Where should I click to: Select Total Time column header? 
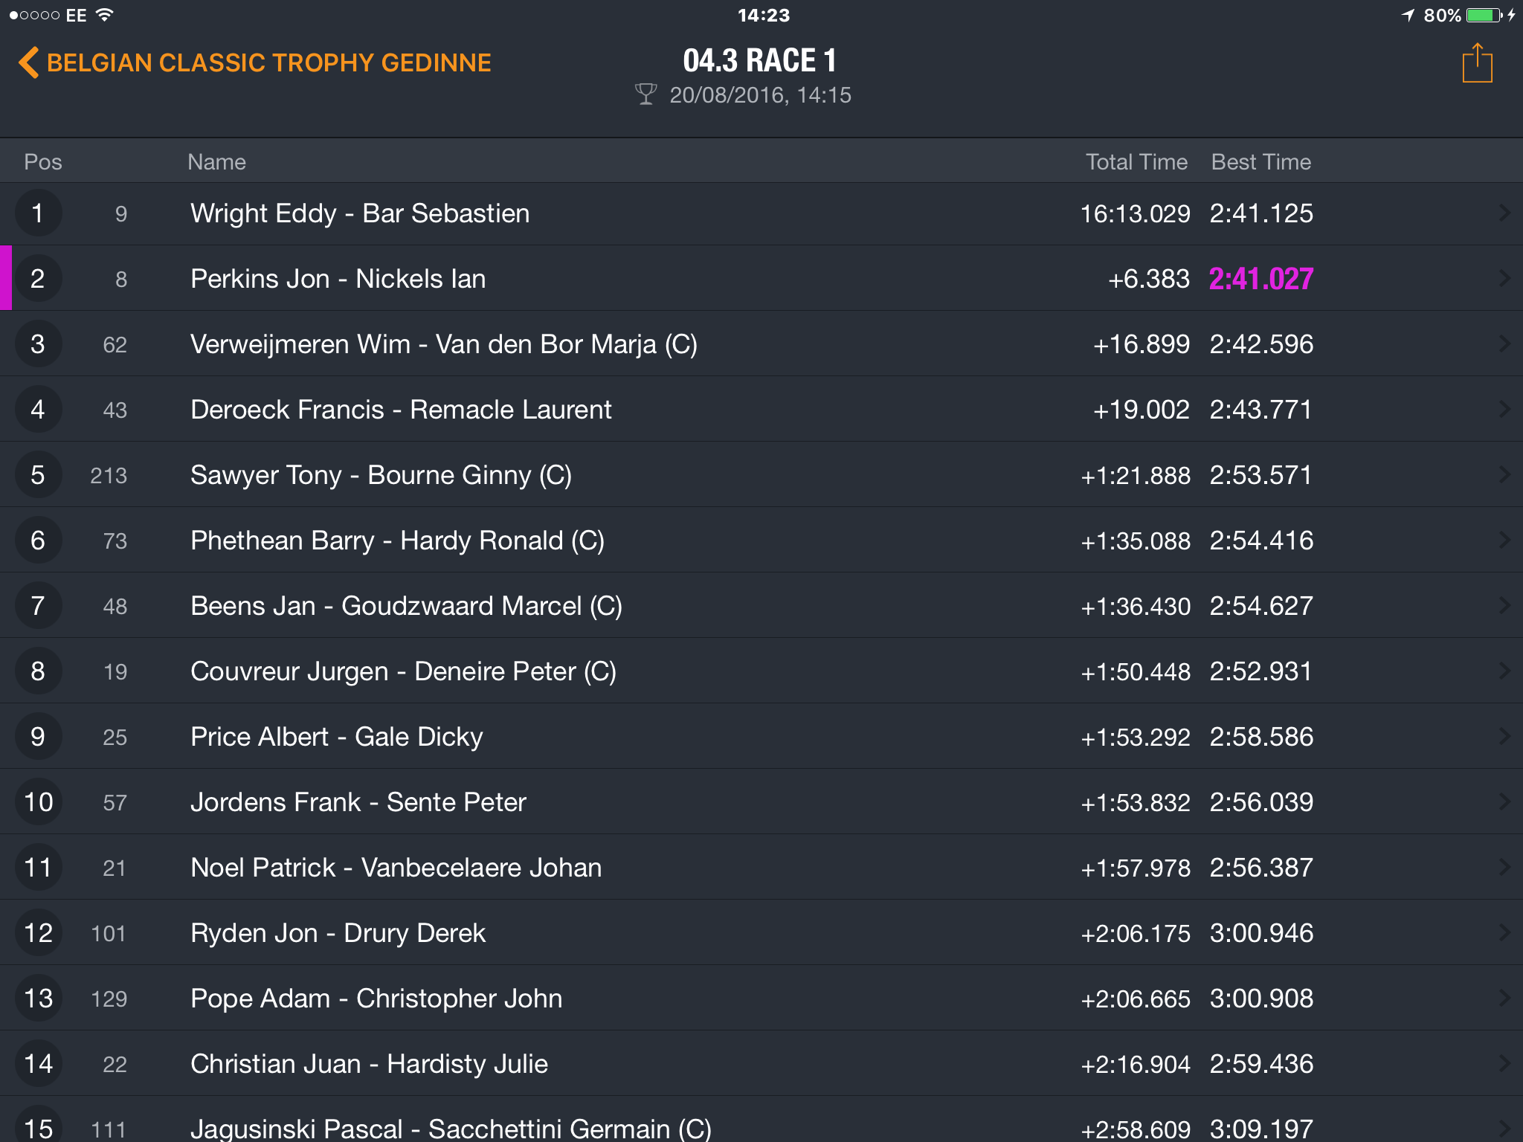point(1136,162)
